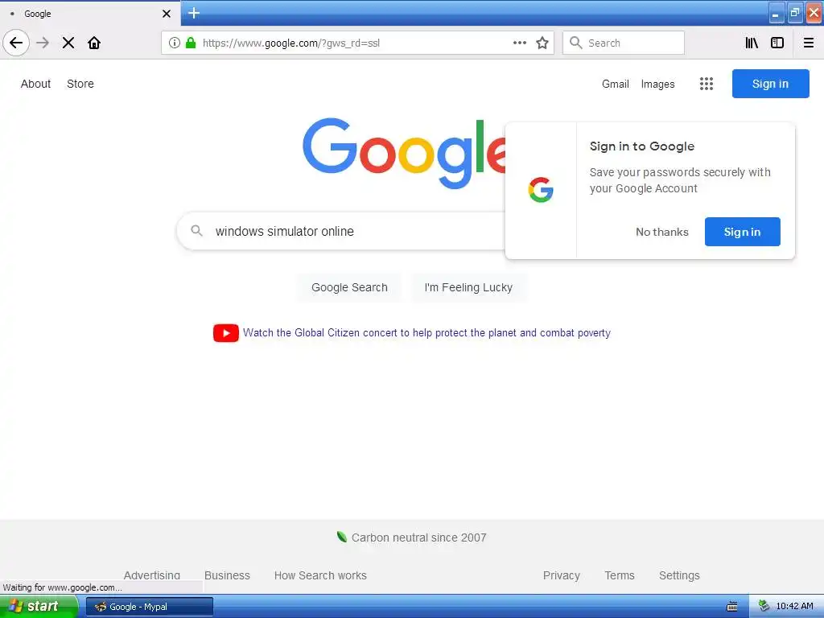Open the keyboard icon in taskbar
The height and width of the screenshot is (618, 824).
coord(732,607)
